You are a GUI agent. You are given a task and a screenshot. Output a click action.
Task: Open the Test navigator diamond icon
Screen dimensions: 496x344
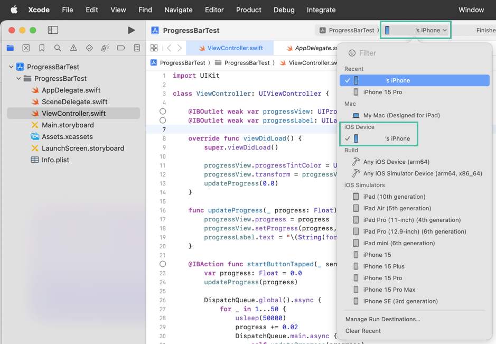(x=89, y=48)
